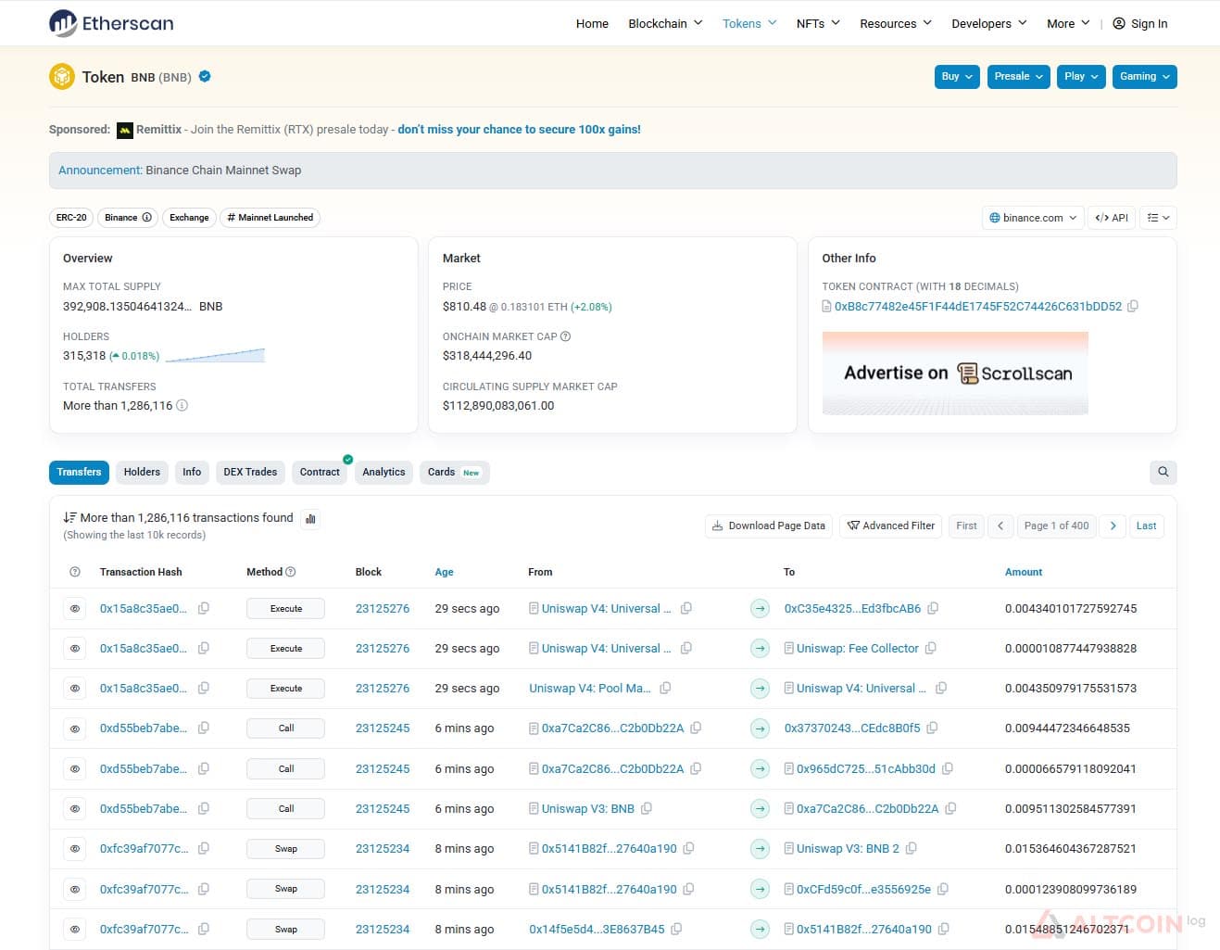Click the blue verified badge next to BNB
The height and width of the screenshot is (950, 1220).
(x=205, y=76)
